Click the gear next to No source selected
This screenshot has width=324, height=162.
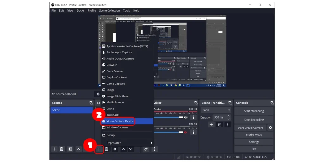[98, 94]
